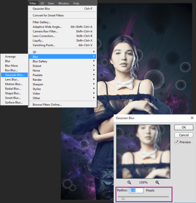196x203 pixels.
Task: Expand the Sharpen submenu
Action: [x=38, y=84]
